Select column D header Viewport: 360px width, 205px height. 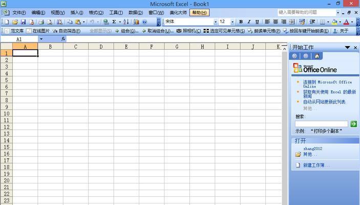[x=101, y=47]
